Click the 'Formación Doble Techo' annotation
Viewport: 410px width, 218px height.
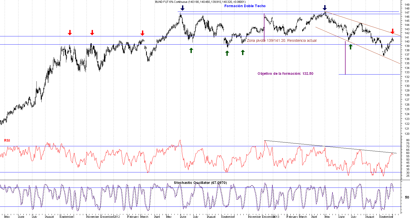tap(245, 6)
